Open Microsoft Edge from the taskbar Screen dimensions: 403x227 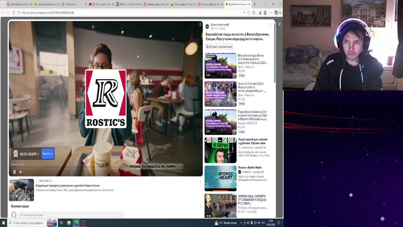[76, 223]
